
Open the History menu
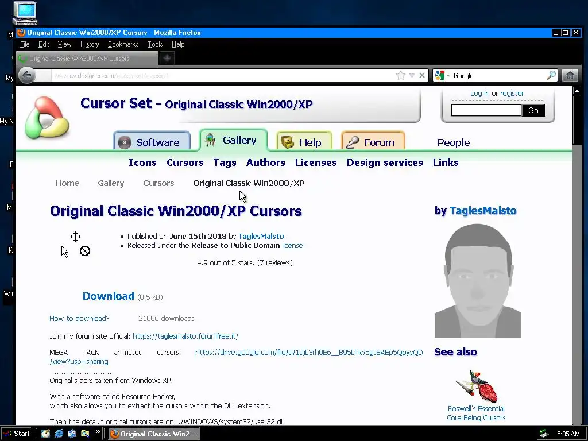tap(90, 44)
